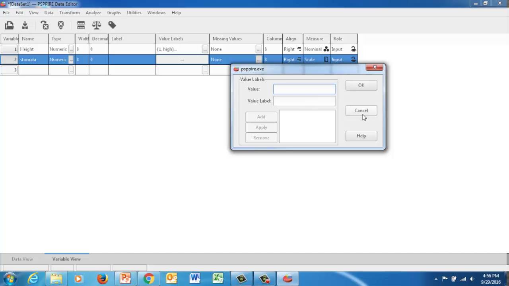
Task: Open the Graphs menu
Action: [x=114, y=13]
